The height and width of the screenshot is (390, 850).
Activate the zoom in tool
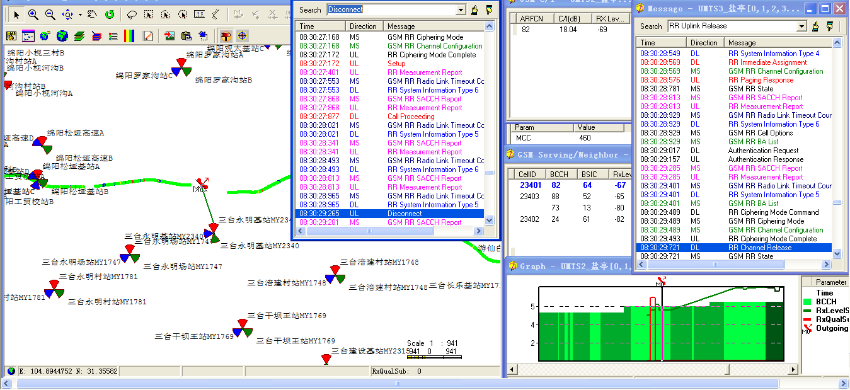[x=33, y=14]
